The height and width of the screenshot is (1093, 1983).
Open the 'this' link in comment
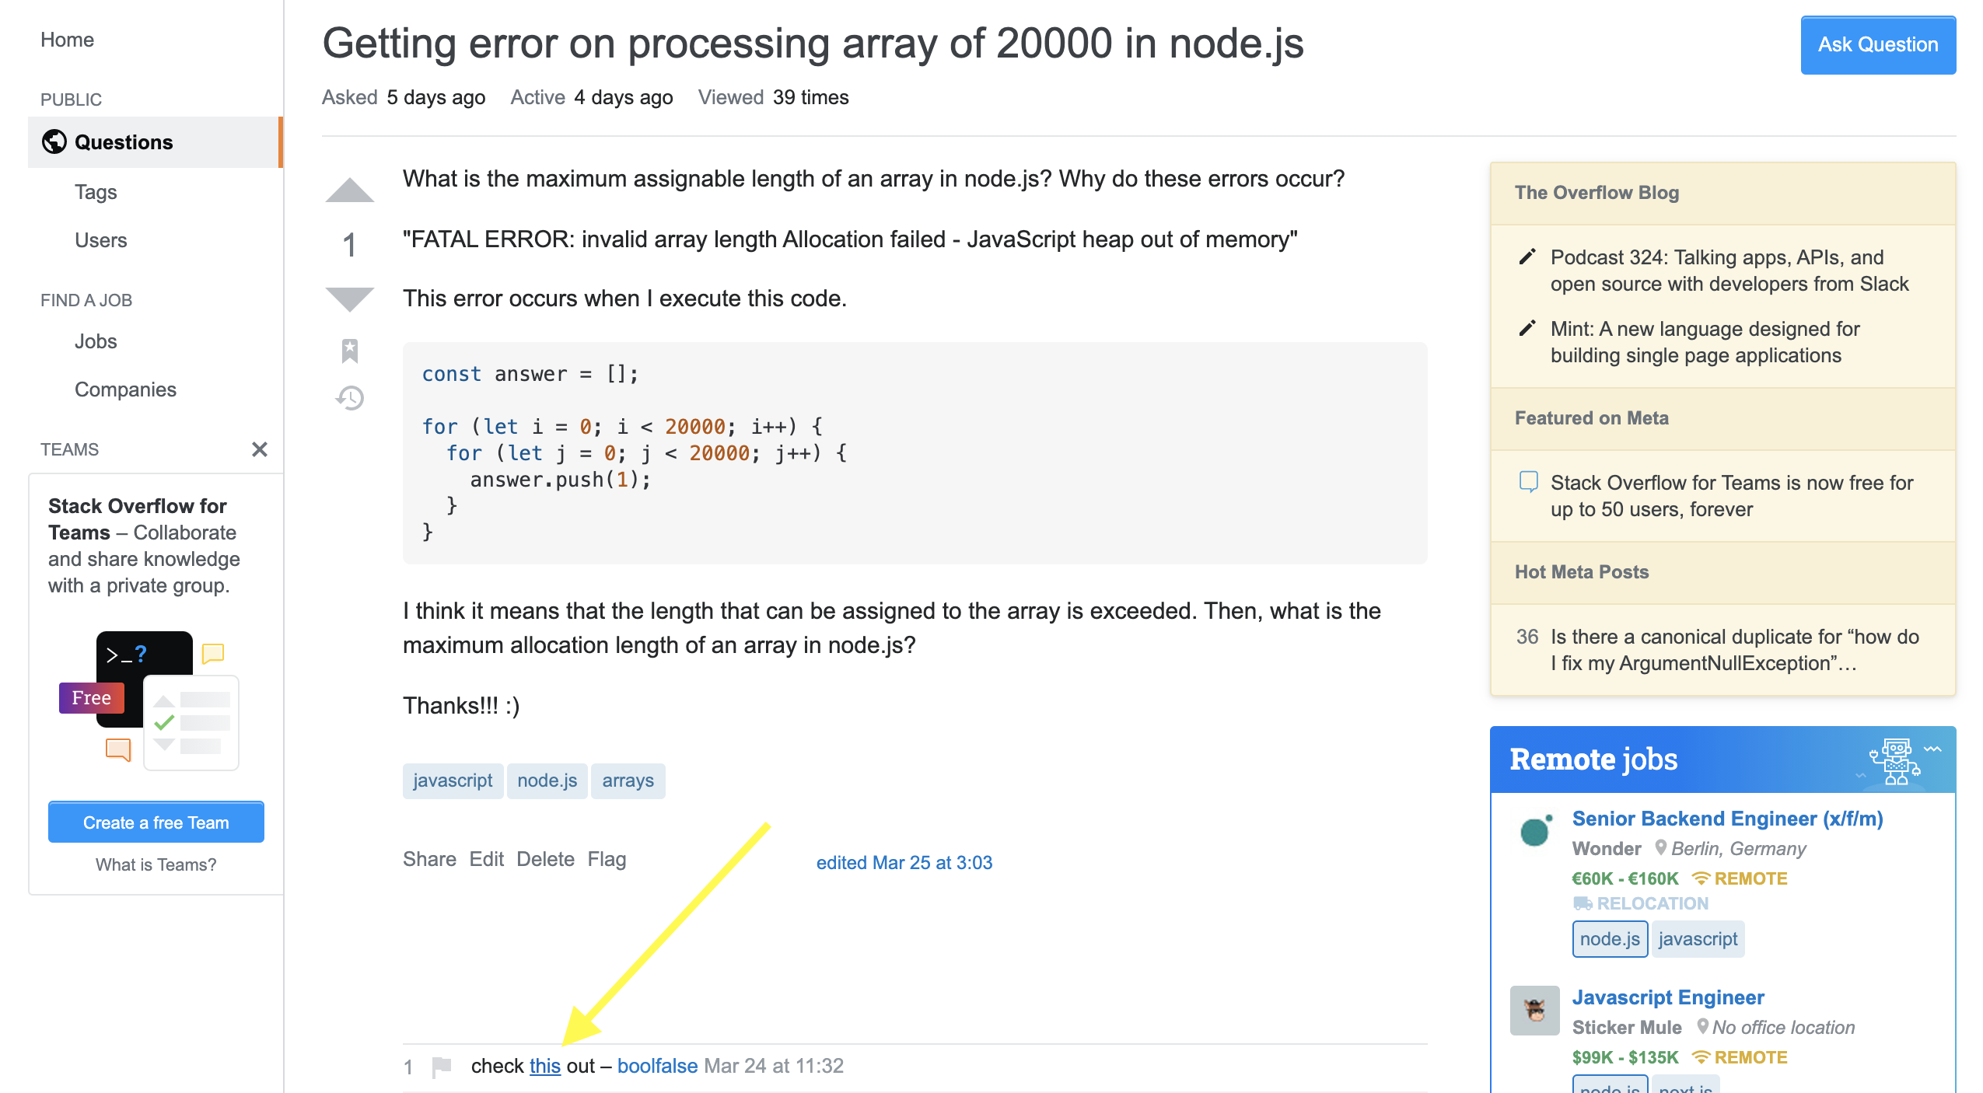click(544, 1066)
